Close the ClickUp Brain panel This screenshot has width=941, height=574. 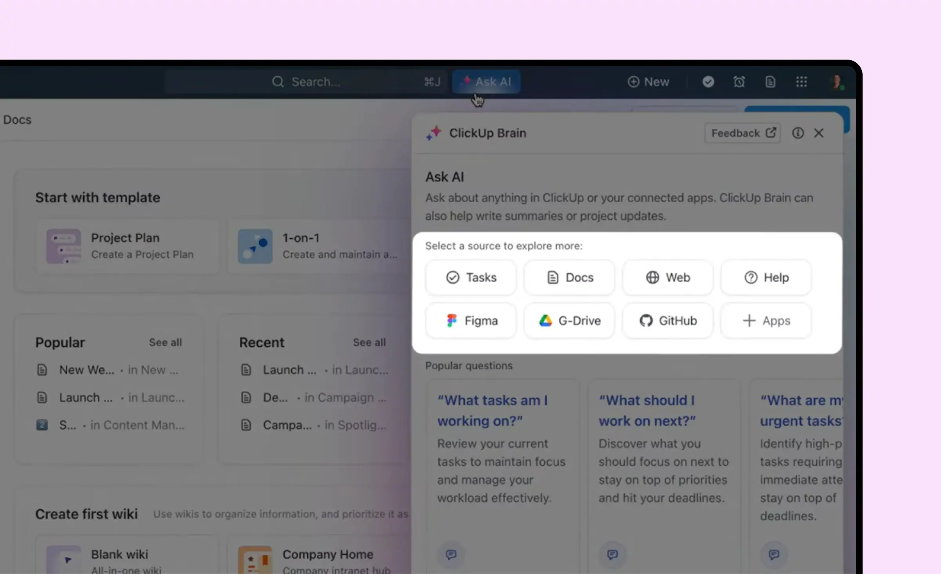pyautogui.click(x=819, y=133)
